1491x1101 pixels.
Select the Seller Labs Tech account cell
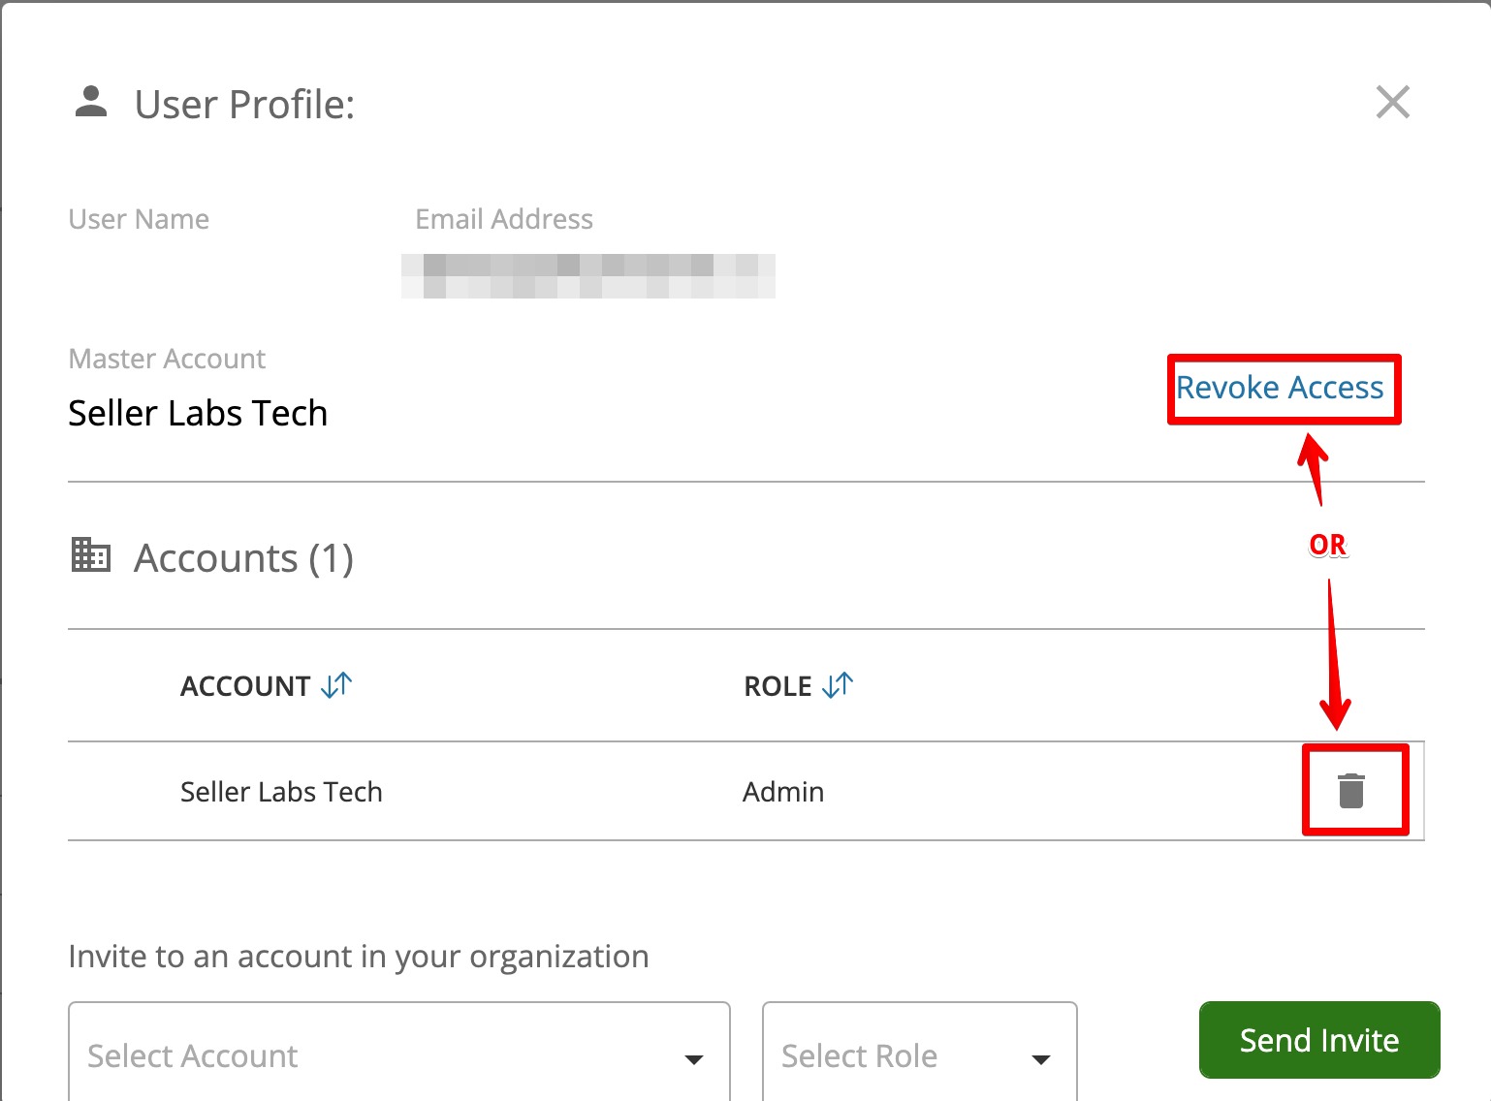281,792
